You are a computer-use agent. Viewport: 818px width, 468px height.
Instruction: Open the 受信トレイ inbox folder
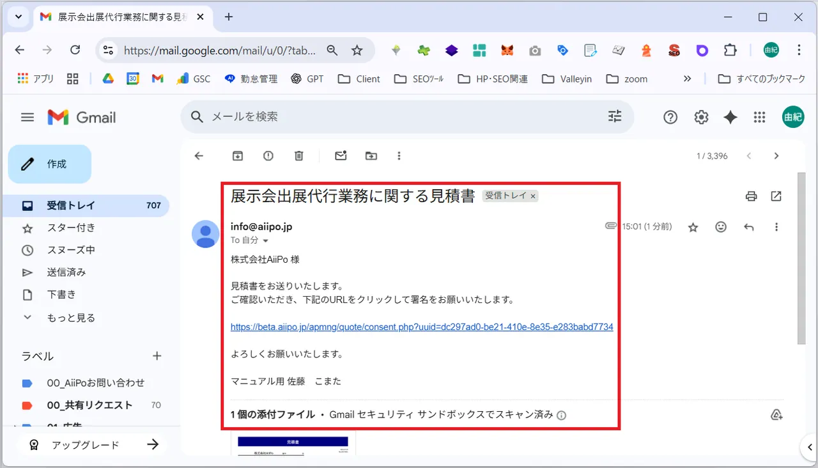pos(86,205)
